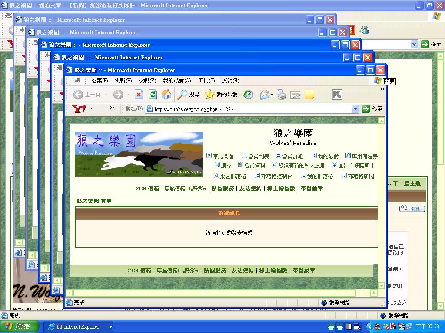
Task: Click the yellow sticky note toolbar icon
Action: pyautogui.click(x=309, y=95)
